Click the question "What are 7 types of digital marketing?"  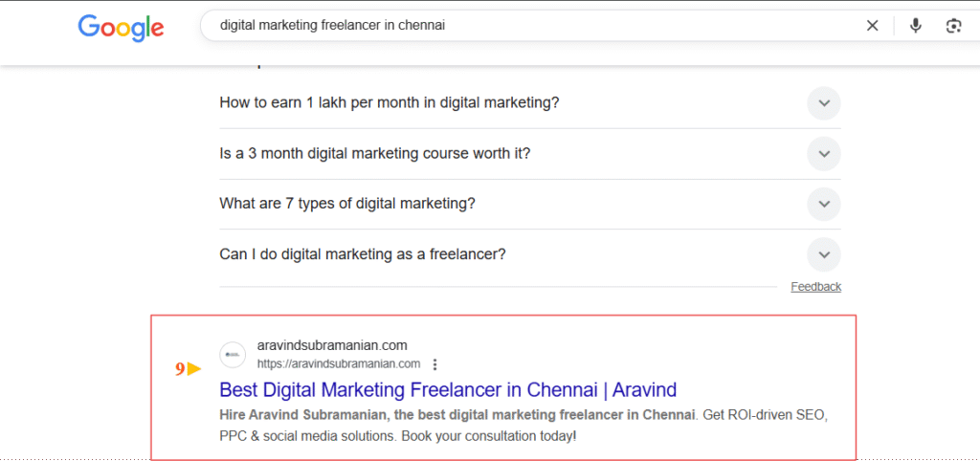tap(346, 204)
